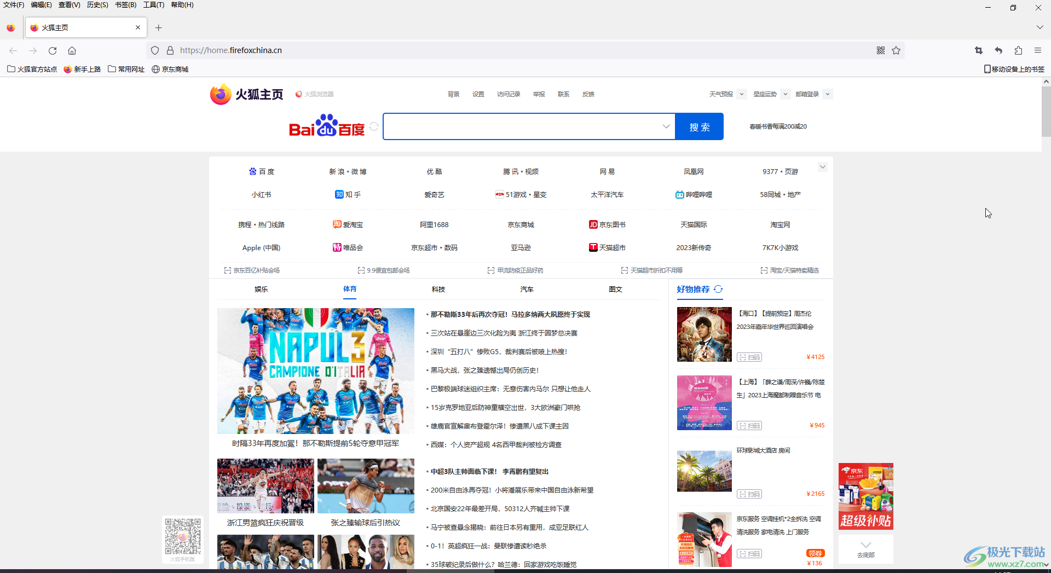Viewport: 1051px width, 573px height.
Task: Expand the search box suggestion dropdown
Action: [x=666, y=126]
